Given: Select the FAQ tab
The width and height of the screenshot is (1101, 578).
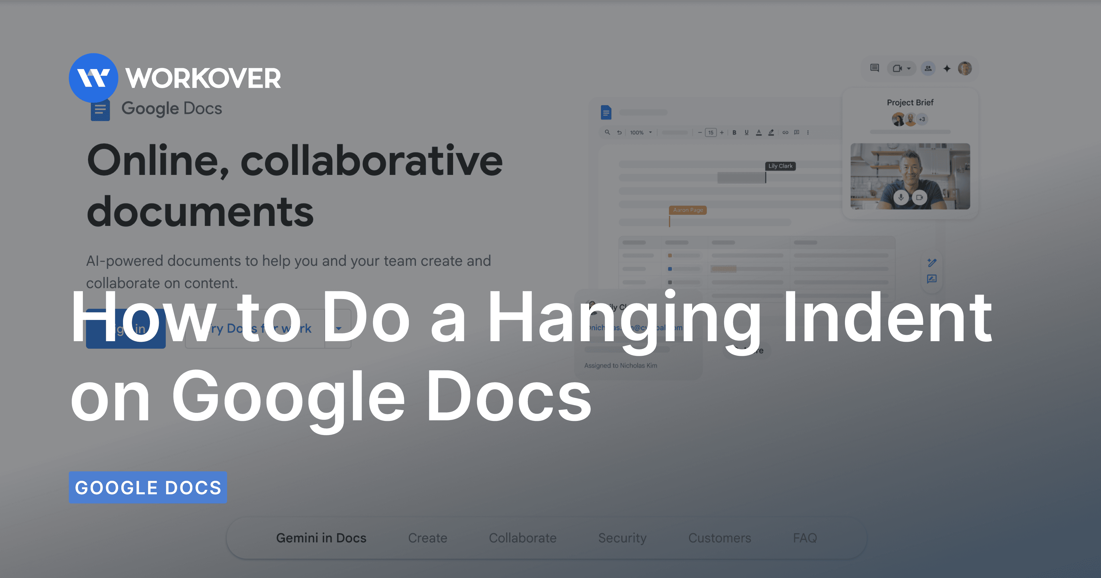Looking at the screenshot, I should tap(805, 538).
